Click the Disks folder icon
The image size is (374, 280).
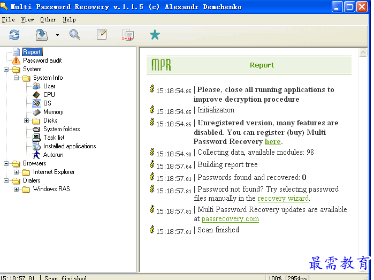tap(36, 121)
